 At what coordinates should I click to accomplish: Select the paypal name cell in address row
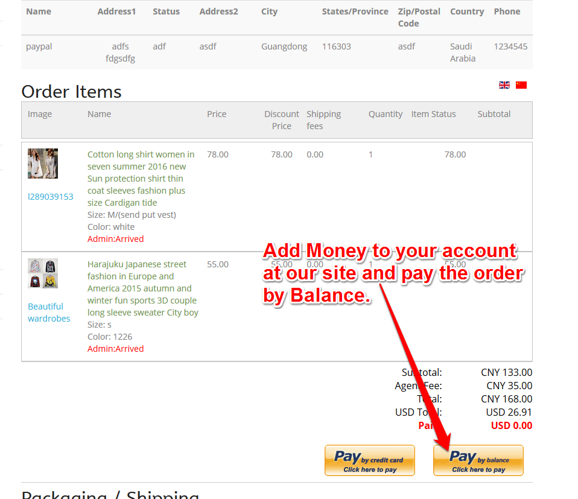[39, 47]
